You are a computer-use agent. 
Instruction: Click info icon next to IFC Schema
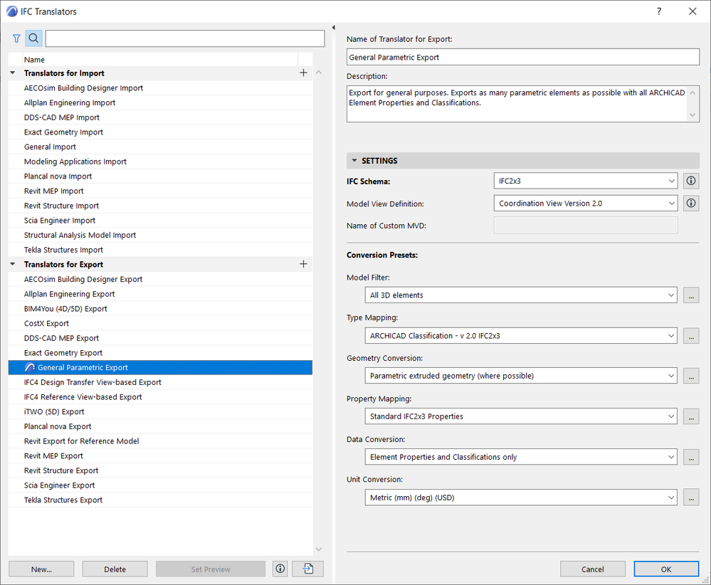point(690,181)
